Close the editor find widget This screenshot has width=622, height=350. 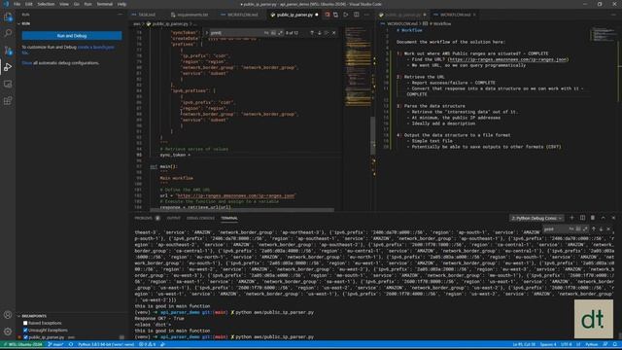pyautogui.click(x=333, y=33)
